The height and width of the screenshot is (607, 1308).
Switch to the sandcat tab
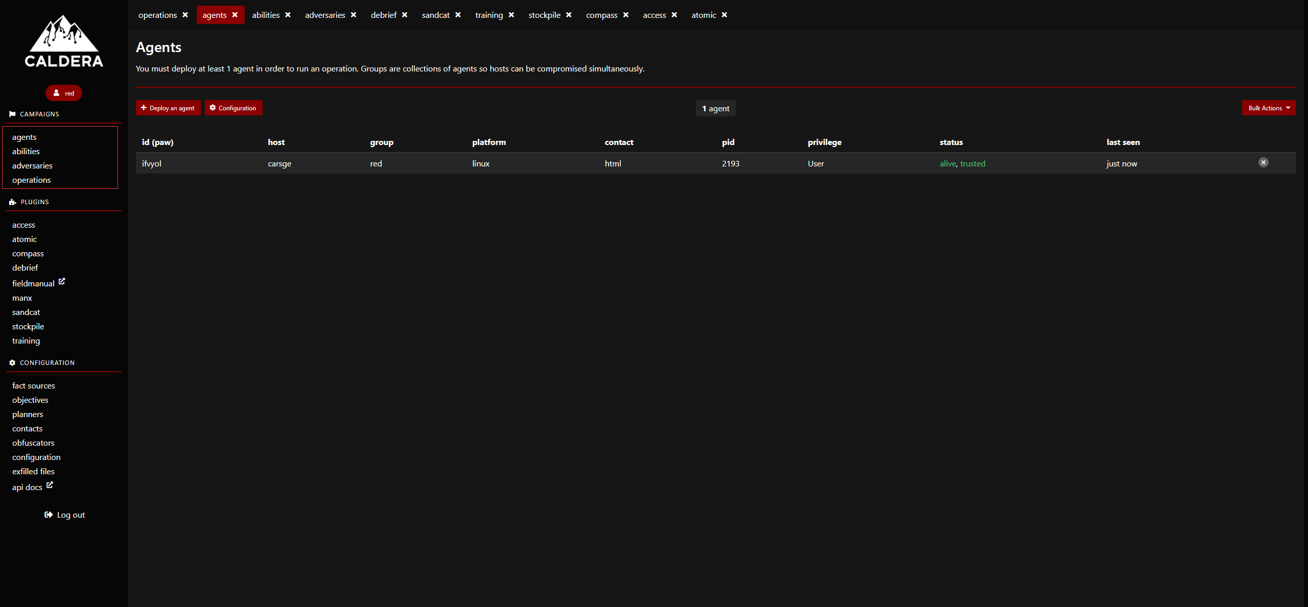click(x=436, y=15)
